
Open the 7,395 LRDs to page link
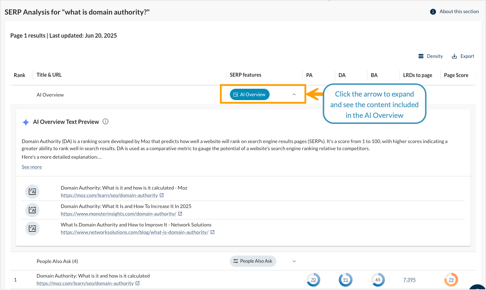coord(409,280)
